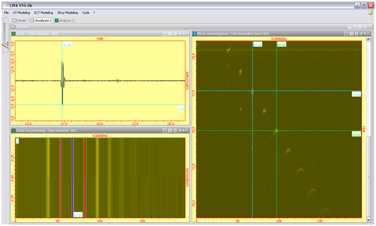This screenshot has width=376, height=226.
Task: Open the ECT Modeling menu
Action: [x=43, y=13]
